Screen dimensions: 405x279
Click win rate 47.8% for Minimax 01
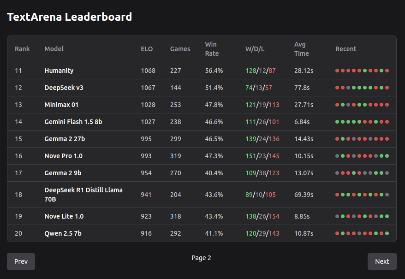[214, 105]
